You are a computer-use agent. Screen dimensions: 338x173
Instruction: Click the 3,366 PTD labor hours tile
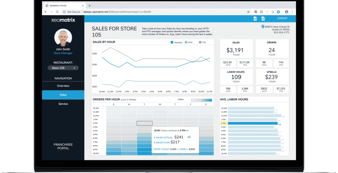245,89
